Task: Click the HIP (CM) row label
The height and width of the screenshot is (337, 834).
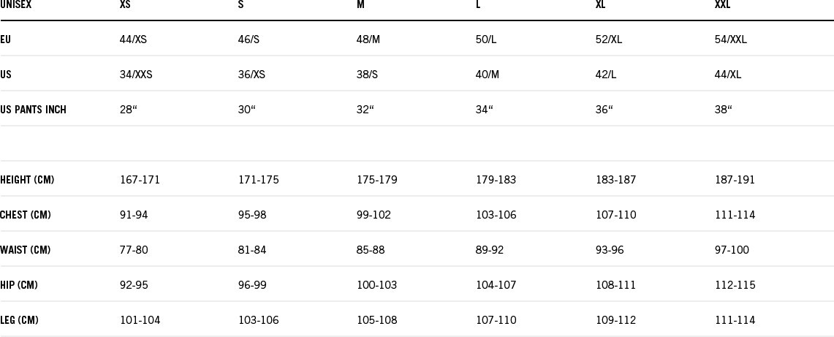Action: 19,285
